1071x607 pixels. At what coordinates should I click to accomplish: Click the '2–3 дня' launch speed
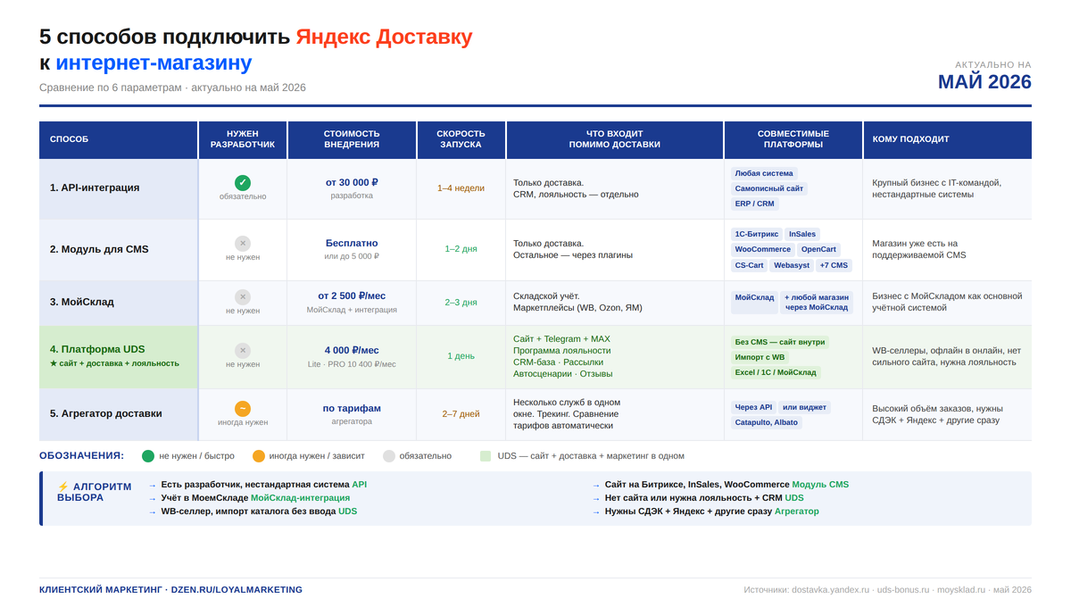pos(461,303)
